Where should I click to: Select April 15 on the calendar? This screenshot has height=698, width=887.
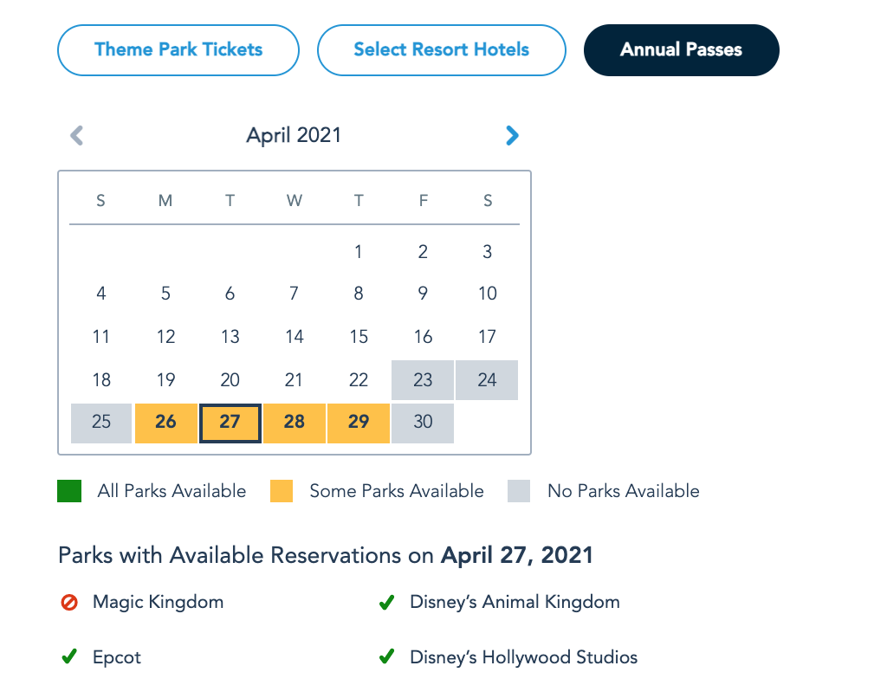[359, 337]
